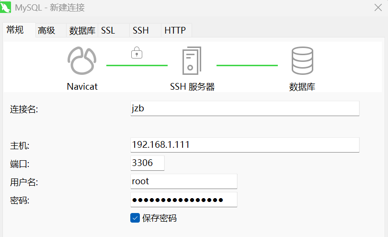Click the 数据库 label below cylinder icon
Viewport: 388px width, 237px height.
pyautogui.click(x=302, y=87)
